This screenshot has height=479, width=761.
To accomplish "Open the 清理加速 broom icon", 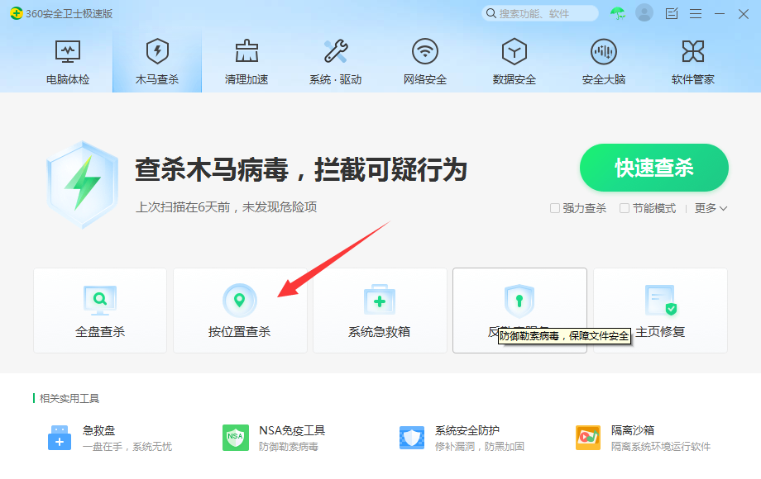I will click(246, 51).
